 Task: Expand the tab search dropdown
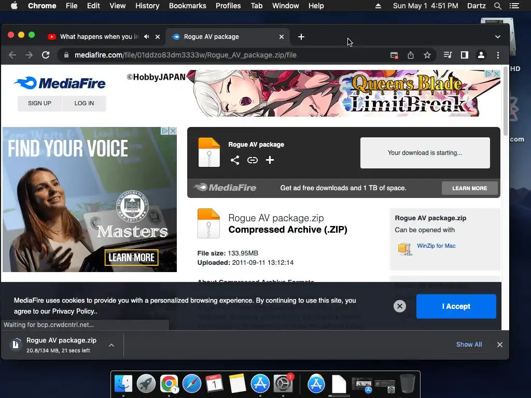click(497, 37)
